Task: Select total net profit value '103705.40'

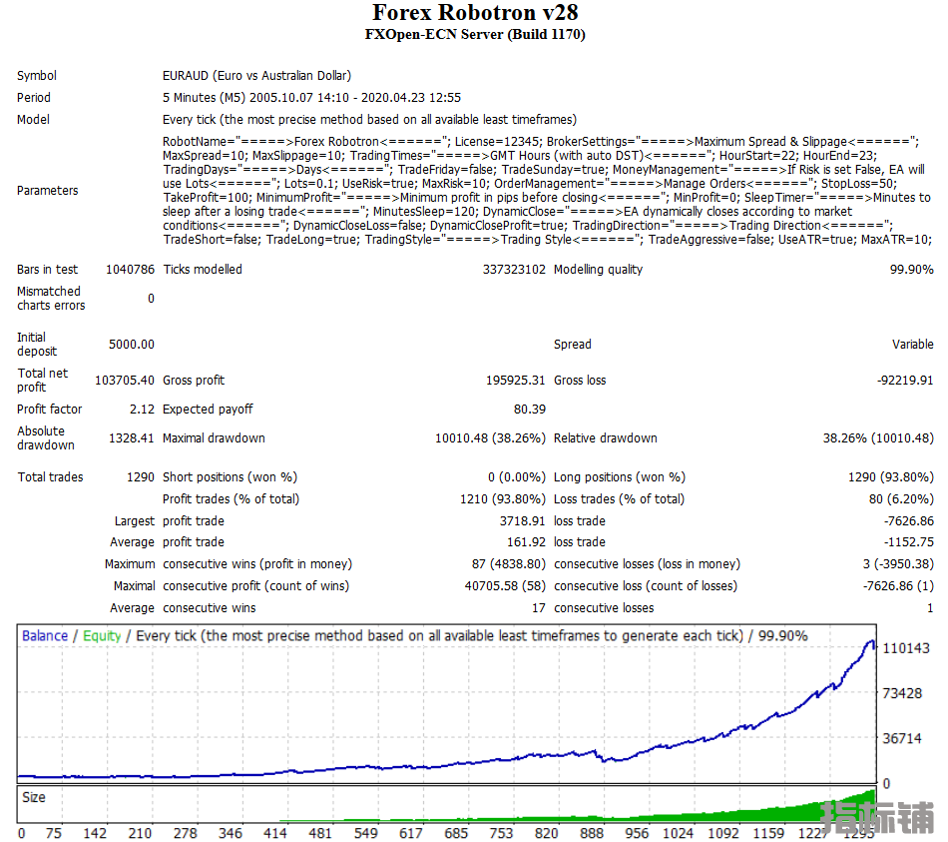Action: [125, 381]
